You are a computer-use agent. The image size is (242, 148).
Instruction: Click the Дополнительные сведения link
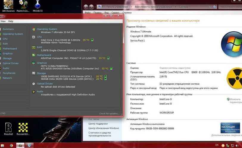point(227,135)
